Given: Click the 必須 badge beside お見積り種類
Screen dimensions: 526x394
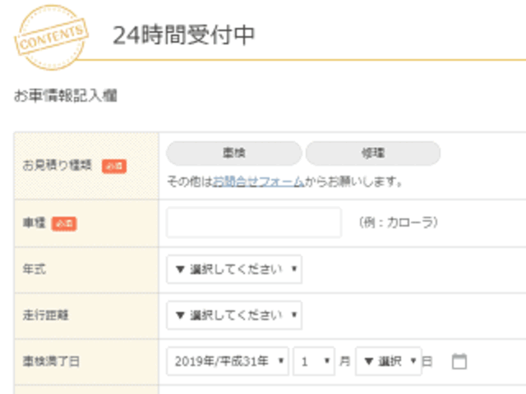Looking at the screenshot, I should click(x=114, y=166).
